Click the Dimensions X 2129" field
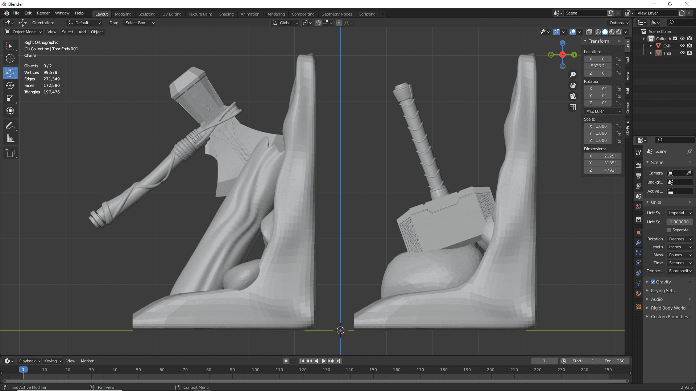 [603, 156]
